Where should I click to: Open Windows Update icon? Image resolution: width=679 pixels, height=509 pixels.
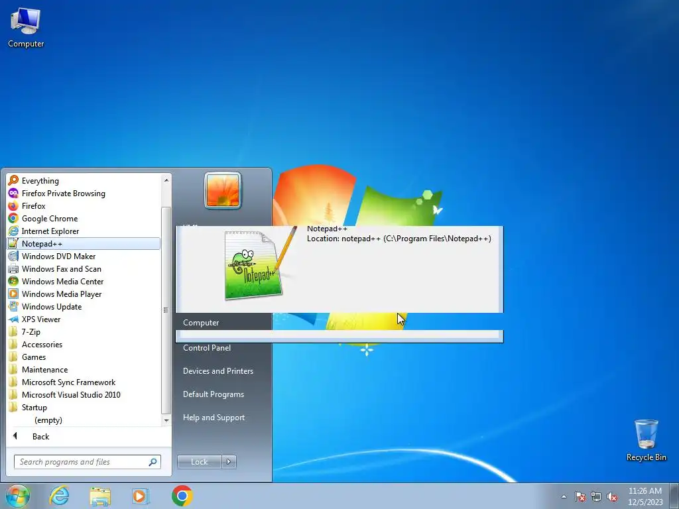click(13, 306)
